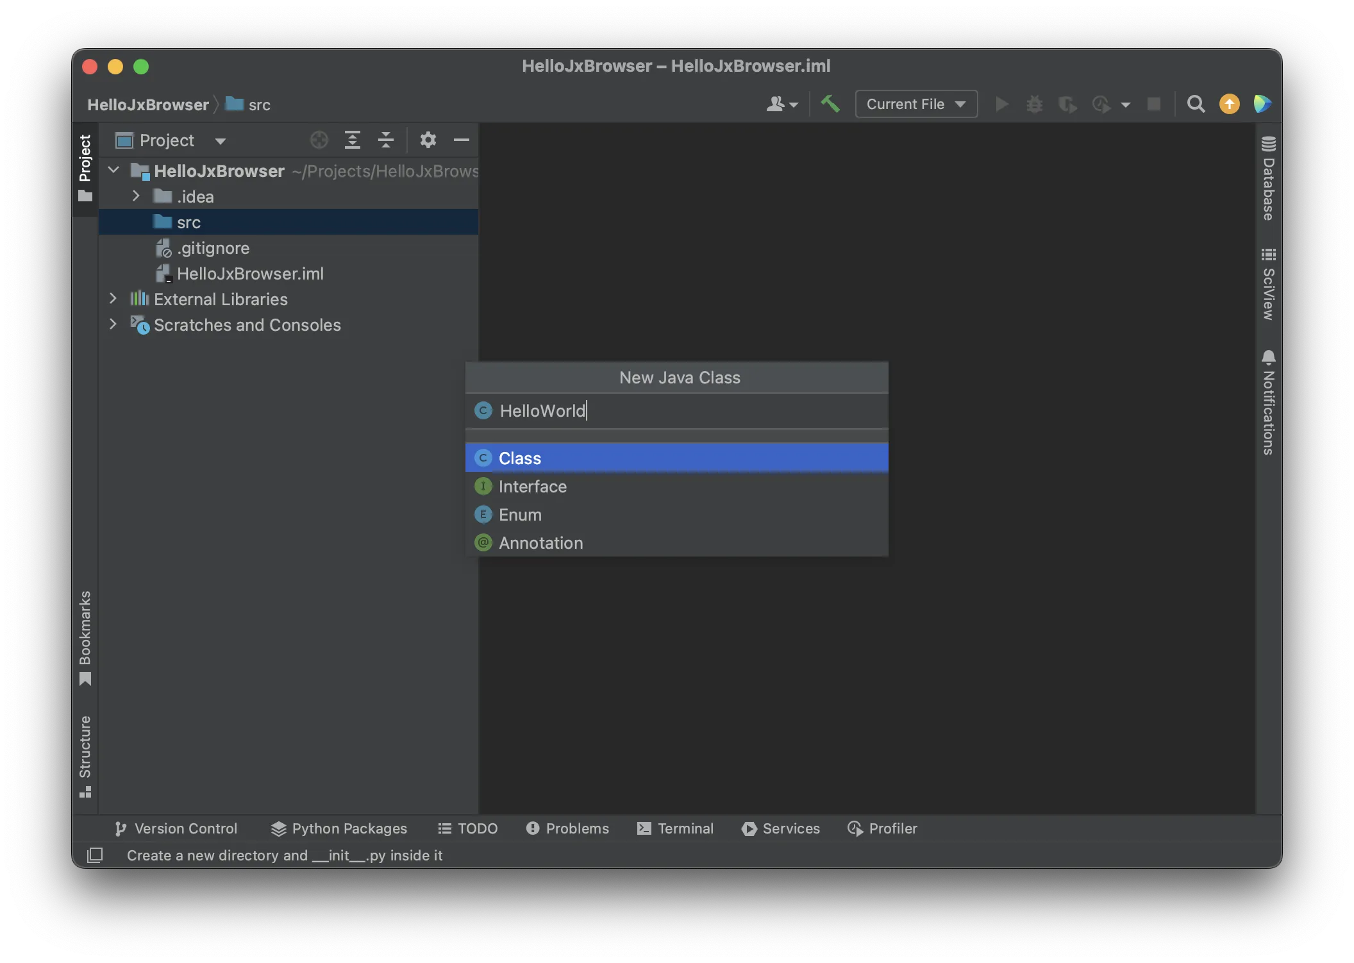
Task: Select Interface in New Java Class list
Action: (x=677, y=487)
